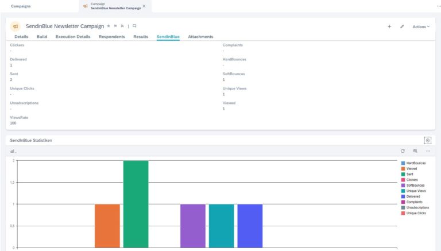Screen dimensions: 441x251
Task: Click the chart zoom details icon
Action: click(x=415, y=151)
